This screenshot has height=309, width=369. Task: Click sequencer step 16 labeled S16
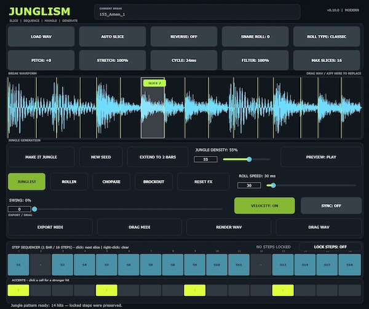coord(350,265)
